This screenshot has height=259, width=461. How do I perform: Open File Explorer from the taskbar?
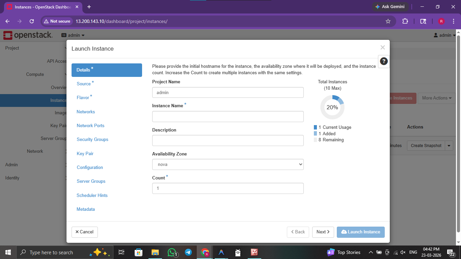click(x=155, y=252)
